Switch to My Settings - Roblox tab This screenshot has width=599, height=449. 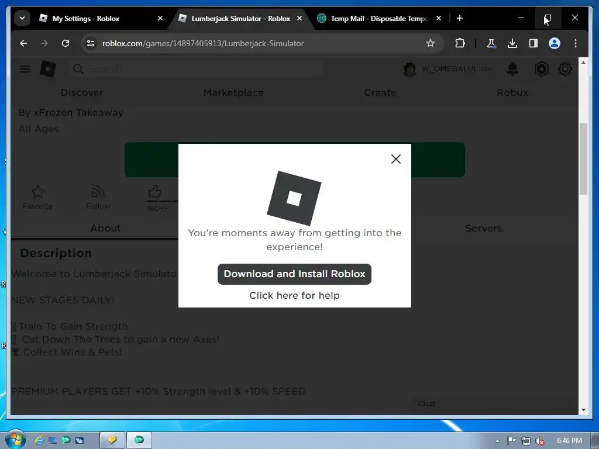click(86, 18)
